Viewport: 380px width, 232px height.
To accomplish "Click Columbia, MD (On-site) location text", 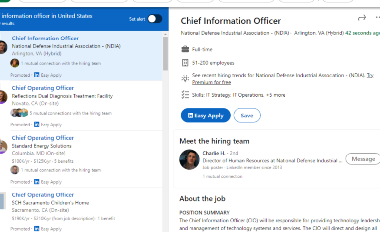I will coord(39,153).
